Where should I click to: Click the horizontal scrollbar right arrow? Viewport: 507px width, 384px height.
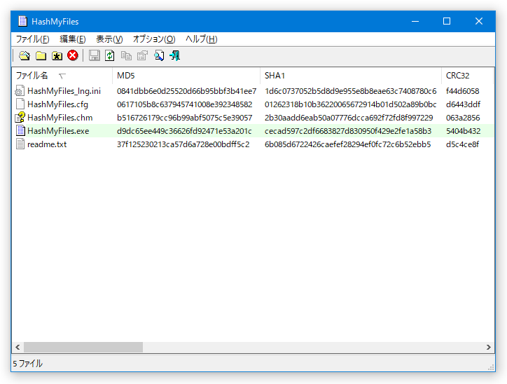tap(488, 347)
